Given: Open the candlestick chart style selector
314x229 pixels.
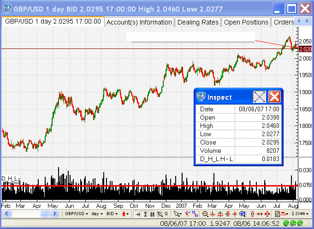Looking at the screenshot, I should (126, 214).
